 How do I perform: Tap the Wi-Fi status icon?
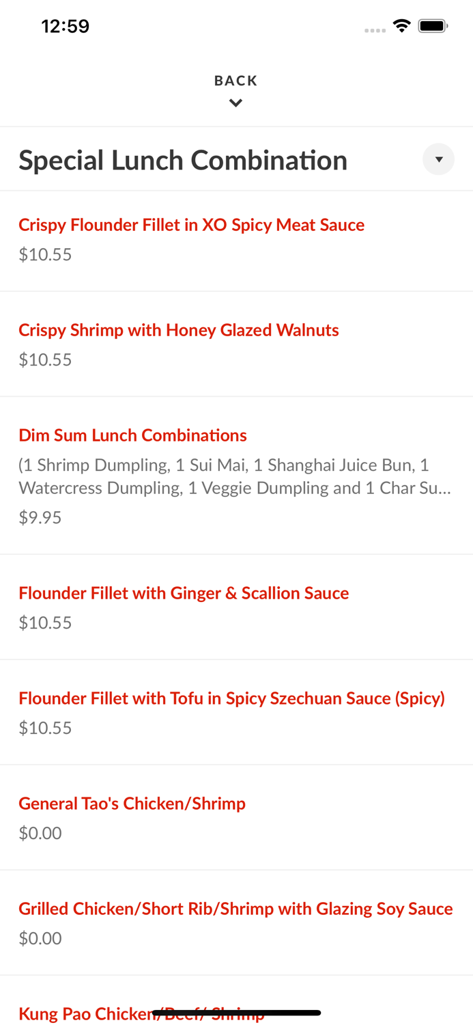coord(402,25)
